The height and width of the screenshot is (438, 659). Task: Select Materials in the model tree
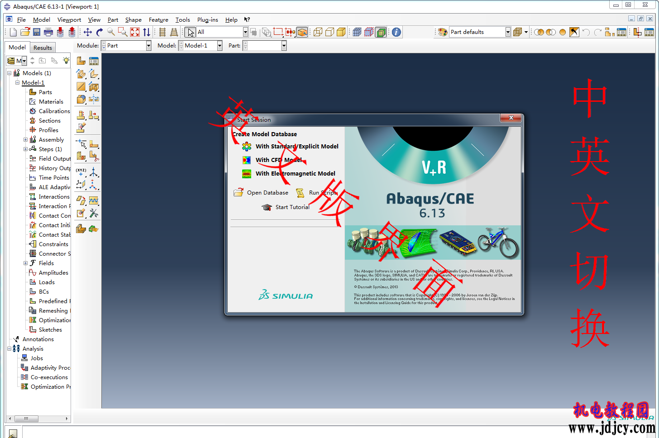pyautogui.click(x=51, y=102)
